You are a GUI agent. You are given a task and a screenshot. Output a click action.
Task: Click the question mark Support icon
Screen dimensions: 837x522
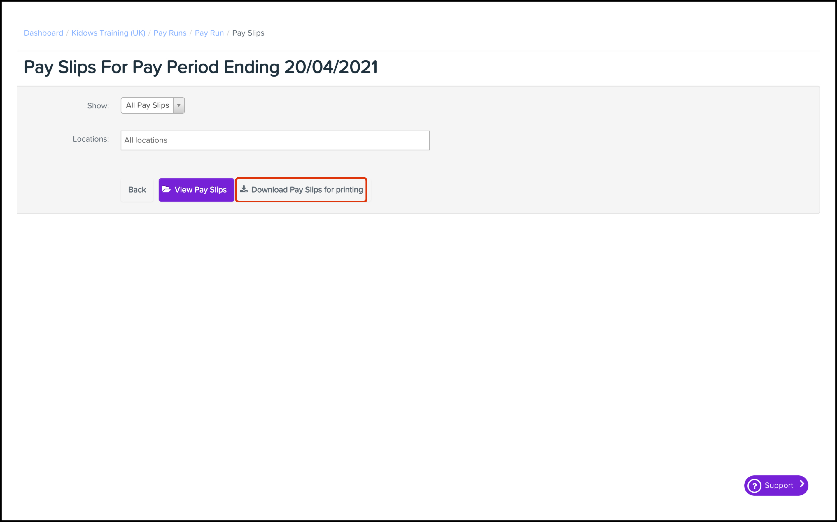coord(754,486)
